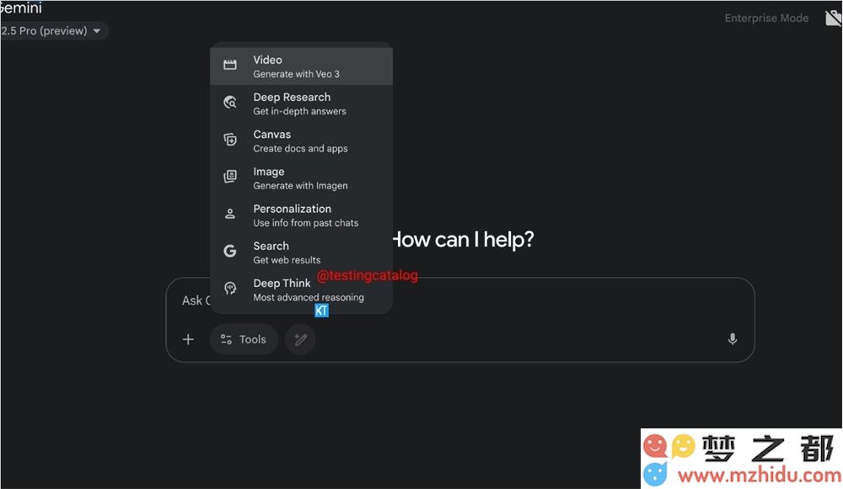Click the 'Generate with Imagen' subtitle text
843x489 pixels.
(301, 186)
